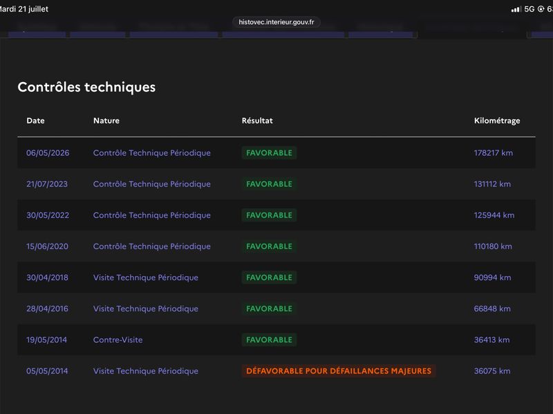Click the 'DÉFAVORABLE POUR DÉFAILLANCES MAJEURES' badge

[339, 371]
